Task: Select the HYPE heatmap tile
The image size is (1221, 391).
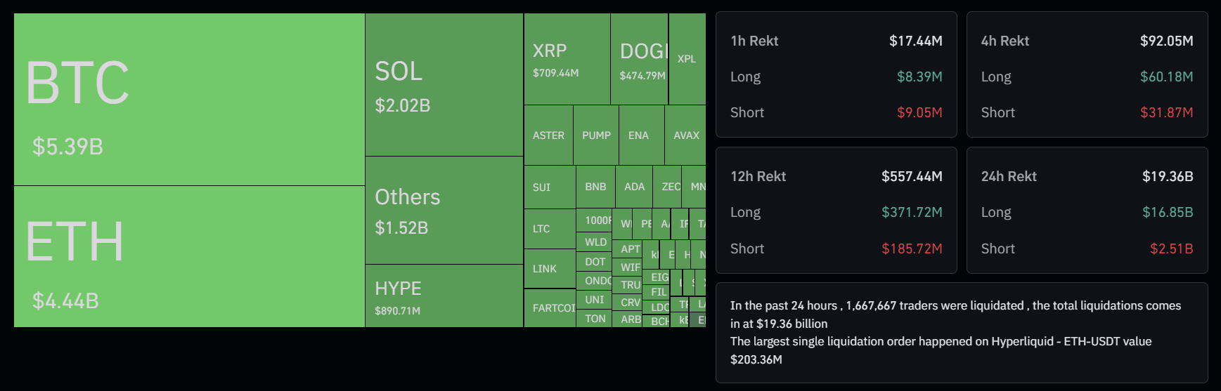Action: coord(444,296)
